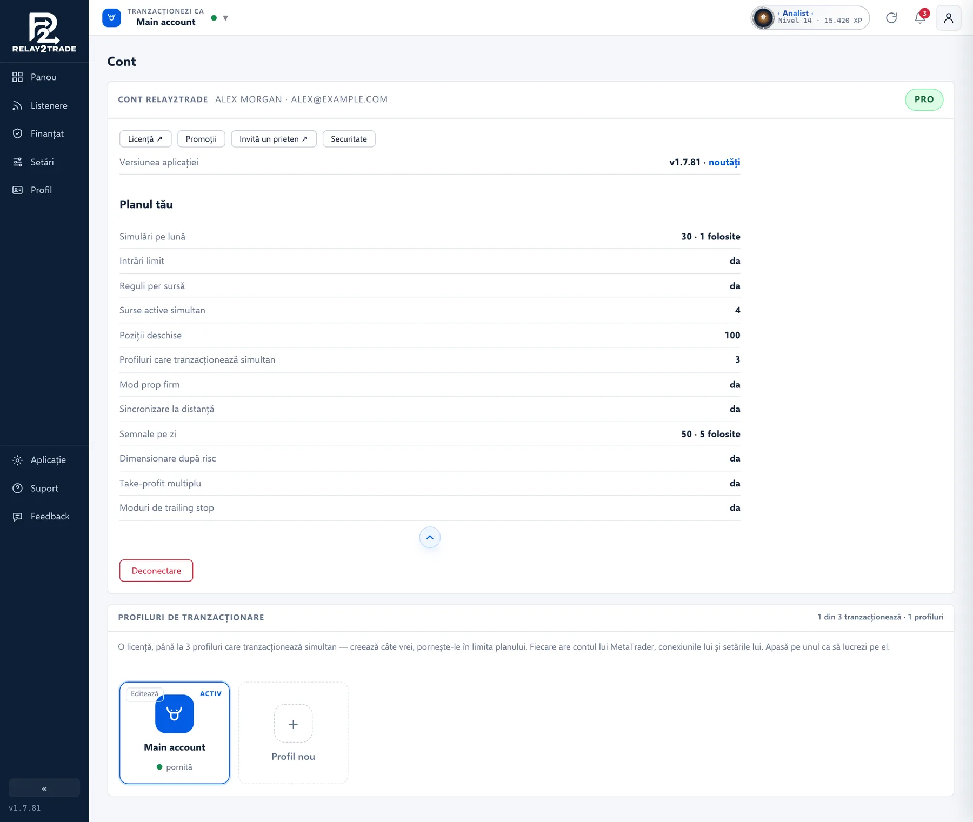Click Invită un prieten button

tap(274, 139)
